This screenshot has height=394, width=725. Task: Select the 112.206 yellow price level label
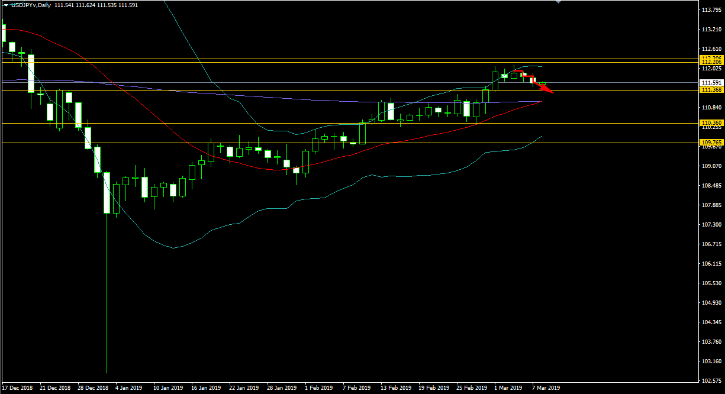click(711, 62)
